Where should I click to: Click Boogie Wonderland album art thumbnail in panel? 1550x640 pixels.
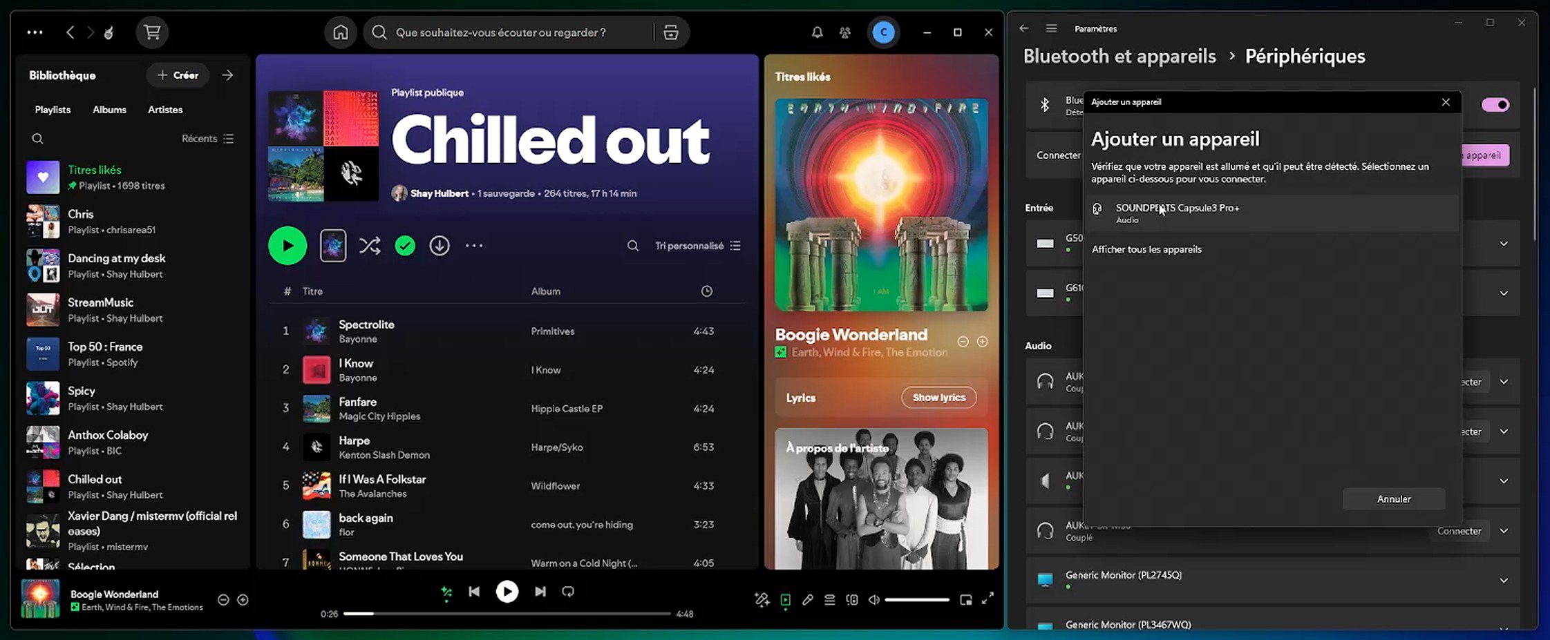[x=881, y=204]
